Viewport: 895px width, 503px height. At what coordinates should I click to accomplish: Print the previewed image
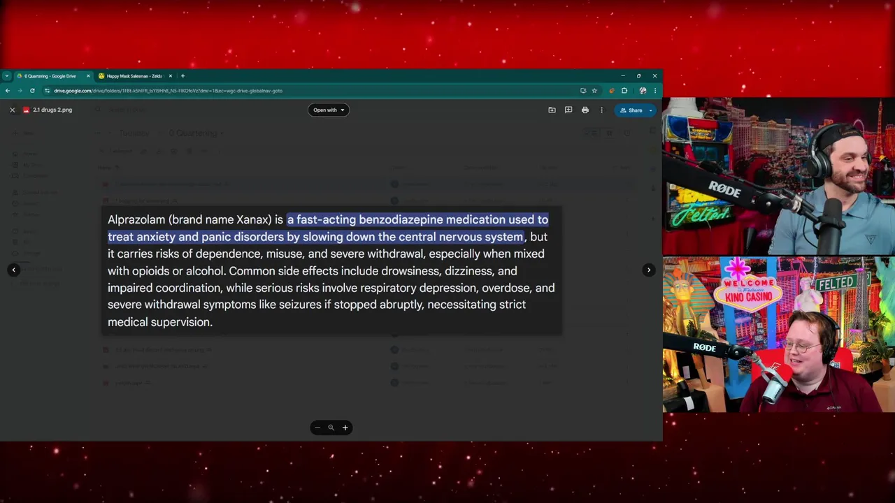pyautogui.click(x=585, y=110)
